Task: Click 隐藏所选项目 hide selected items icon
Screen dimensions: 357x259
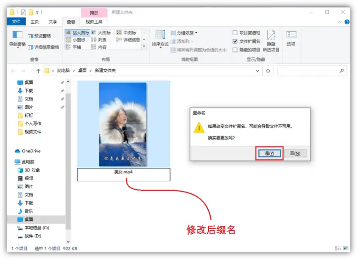Action: [271, 39]
